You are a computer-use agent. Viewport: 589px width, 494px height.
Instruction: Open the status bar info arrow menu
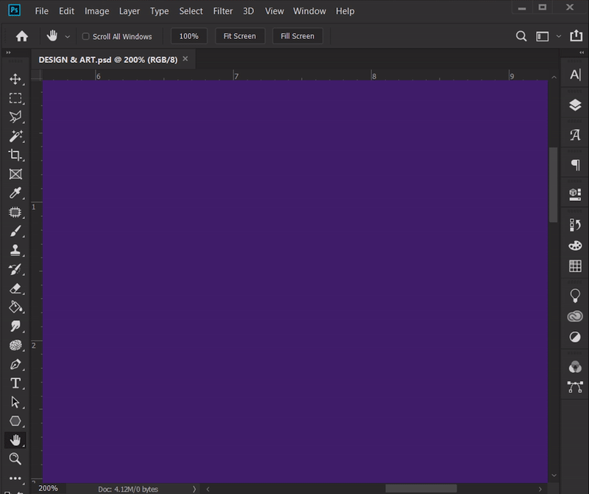point(194,489)
